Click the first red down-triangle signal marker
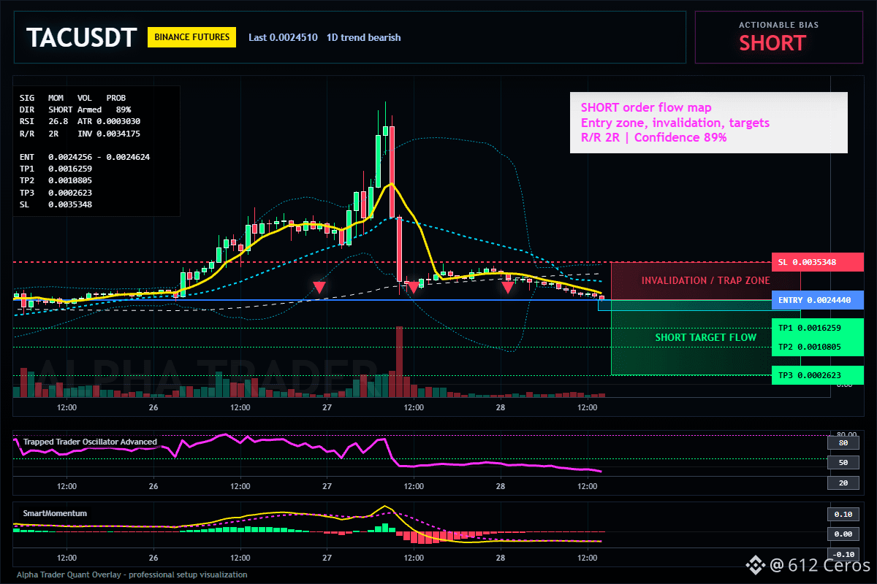Image resolution: width=877 pixels, height=584 pixels. (x=319, y=288)
